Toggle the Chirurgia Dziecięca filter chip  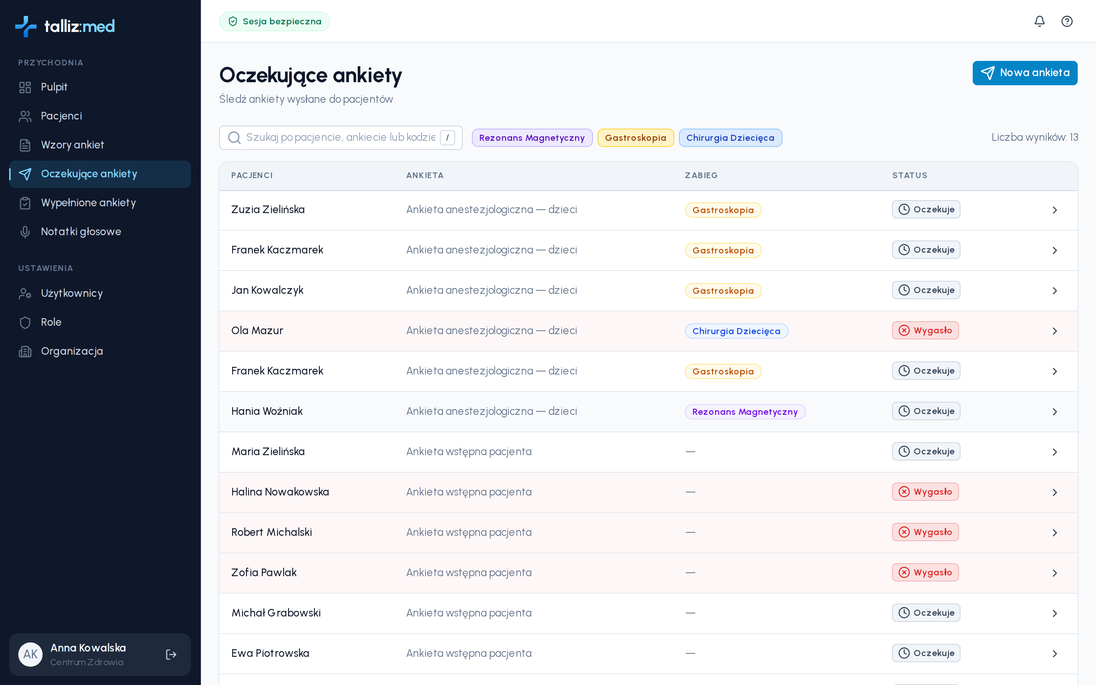730,138
